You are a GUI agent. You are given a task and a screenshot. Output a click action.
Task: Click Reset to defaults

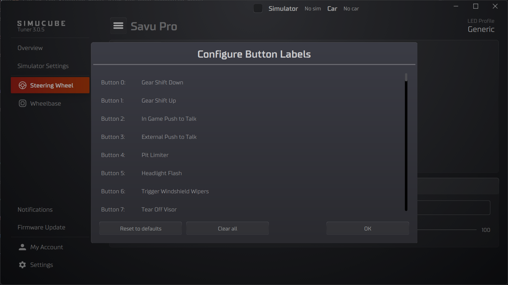[140, 228]
